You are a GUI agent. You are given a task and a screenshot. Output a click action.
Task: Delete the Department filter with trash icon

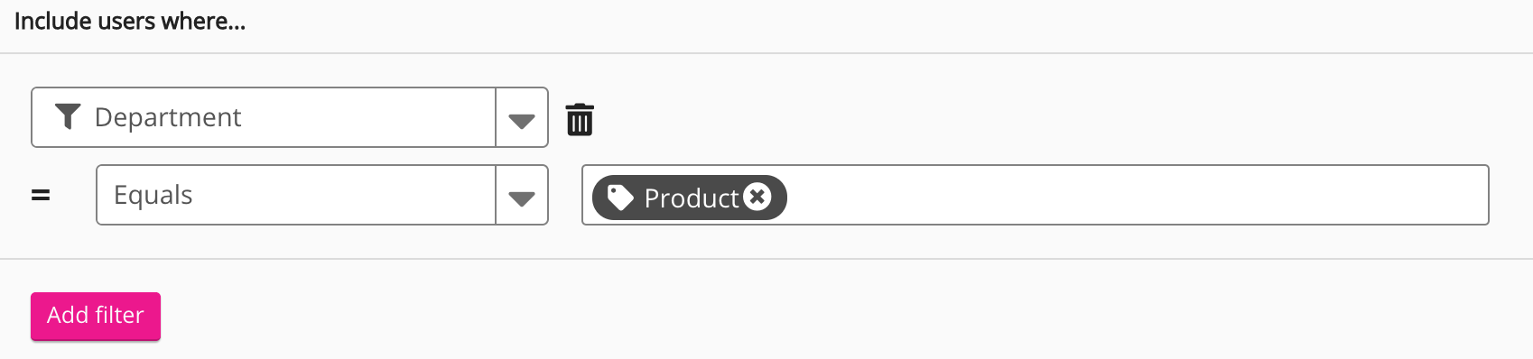click(580, 118)
